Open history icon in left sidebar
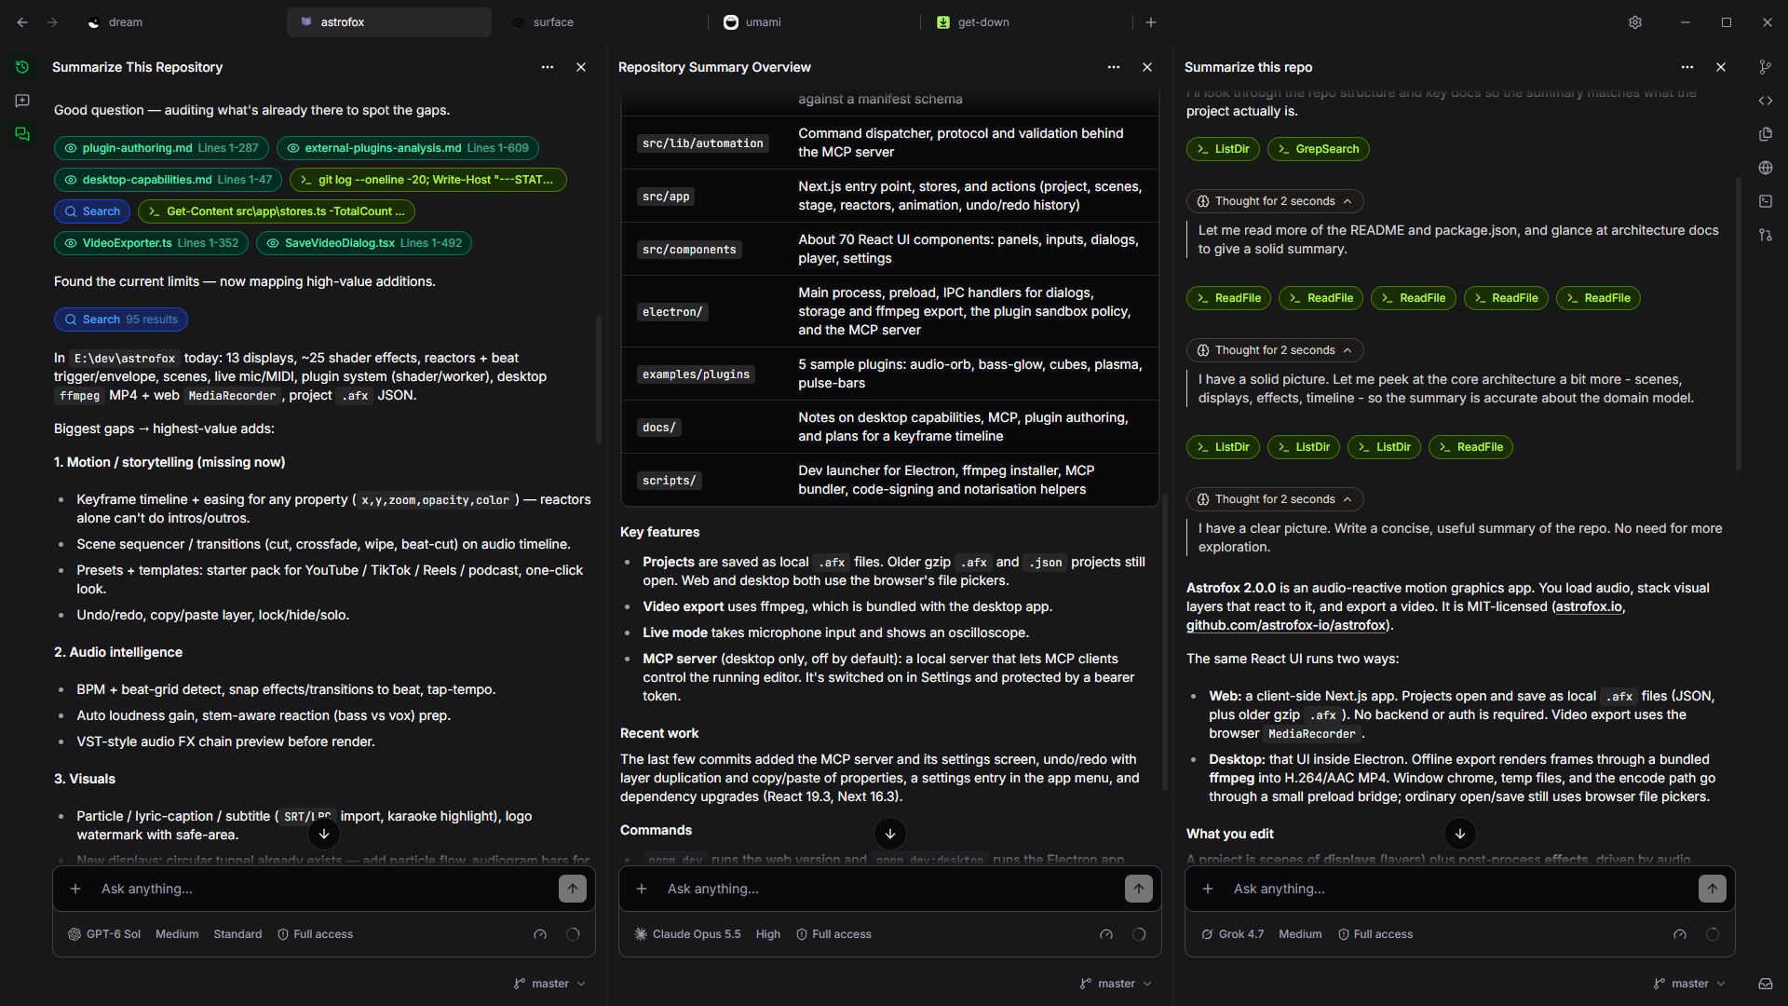 [x=22, y=67]
